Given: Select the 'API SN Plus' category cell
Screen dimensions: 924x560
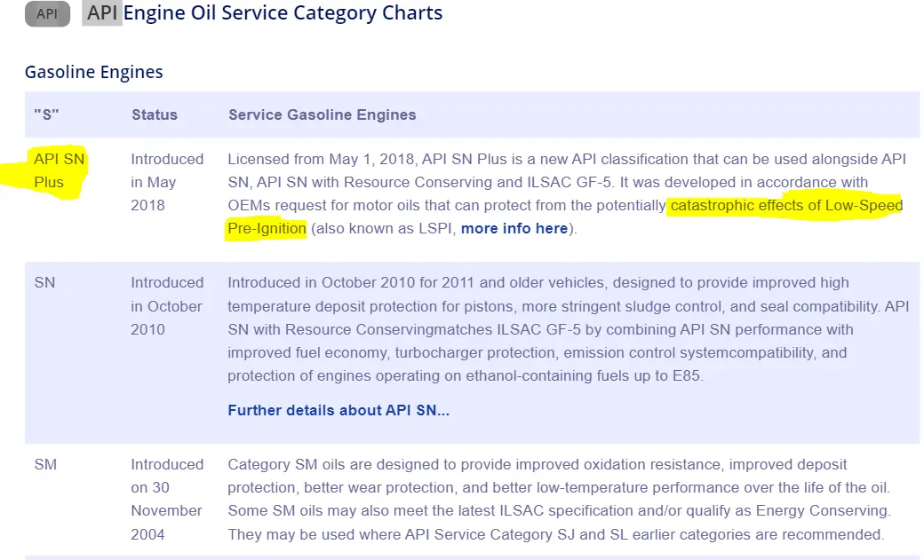Looking at the screenshot, I should pos(59,170).
